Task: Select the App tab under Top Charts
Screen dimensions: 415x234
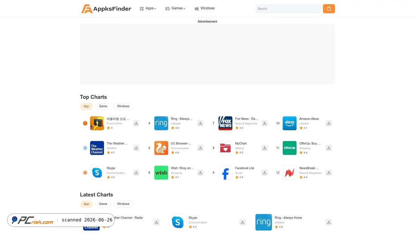Action: (86, 106)
